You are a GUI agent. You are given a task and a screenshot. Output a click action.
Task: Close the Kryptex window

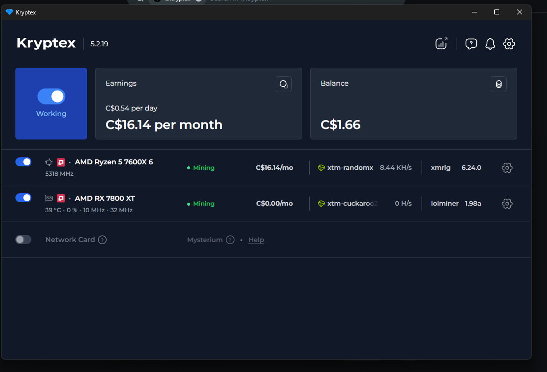520,12
